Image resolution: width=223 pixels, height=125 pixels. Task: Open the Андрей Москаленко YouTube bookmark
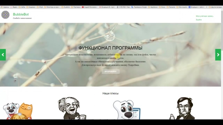point(89,7)
